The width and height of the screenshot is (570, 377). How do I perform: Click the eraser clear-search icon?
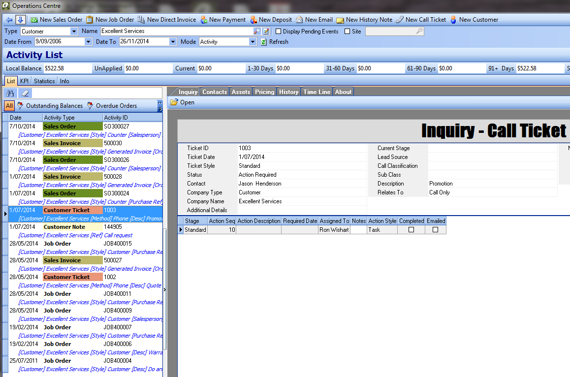[x=25, y=93]
